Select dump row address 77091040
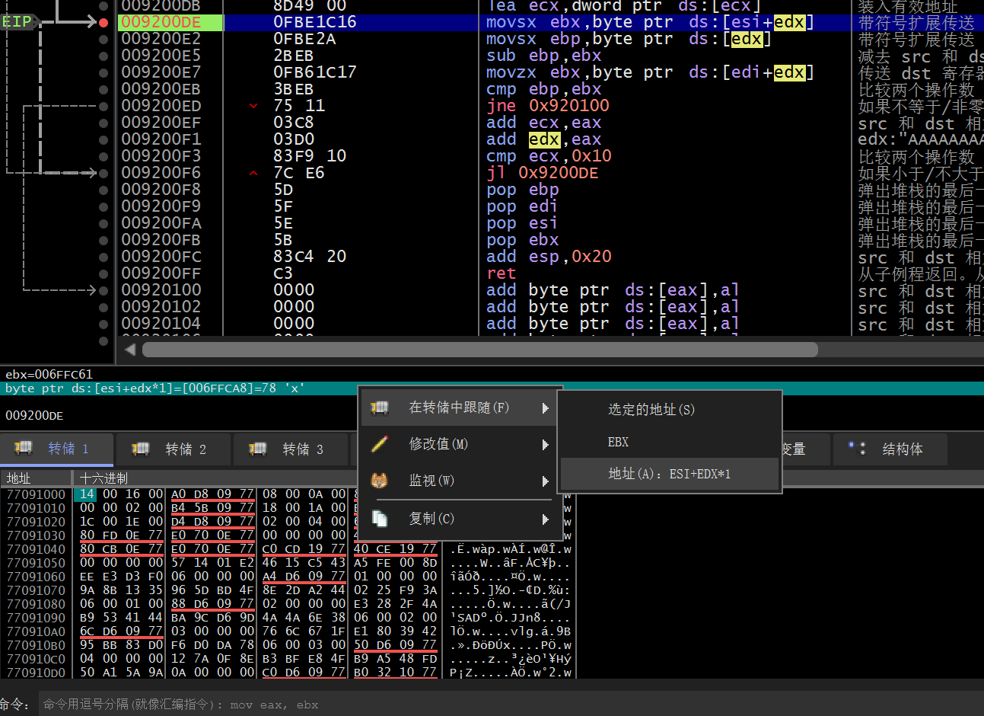Screen dimensions: 984x716 click(x=37, y=549)
